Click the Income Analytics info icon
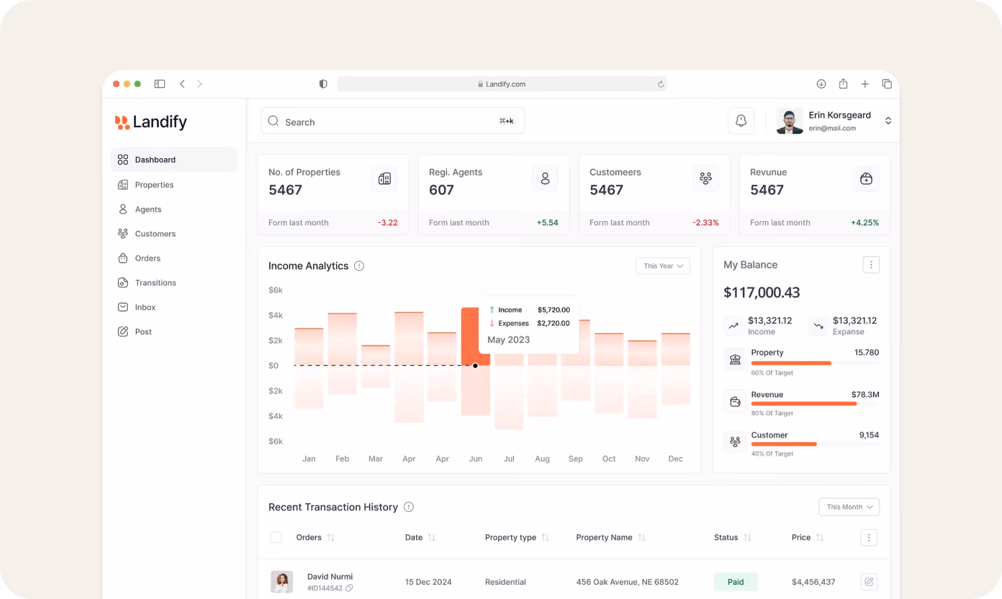This screenshot has width=1002, height=599. 359,266
